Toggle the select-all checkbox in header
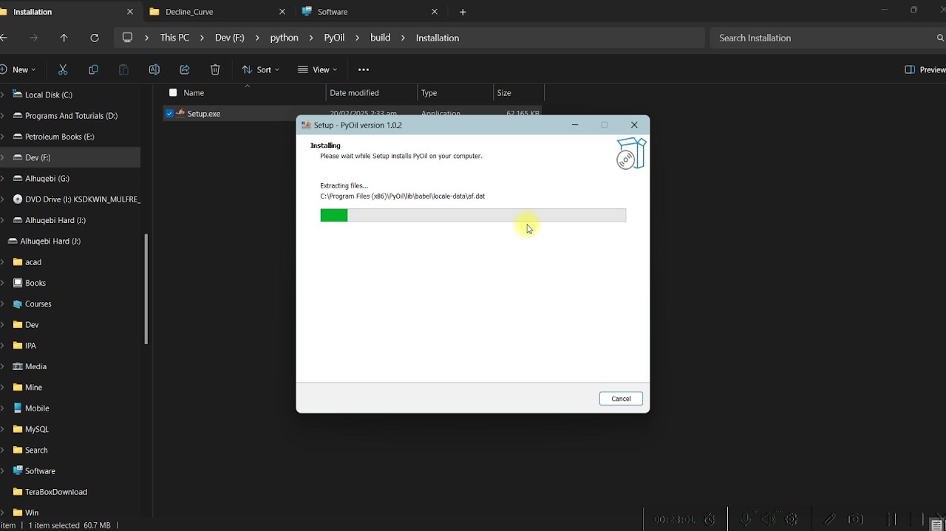 click(173, 93)
